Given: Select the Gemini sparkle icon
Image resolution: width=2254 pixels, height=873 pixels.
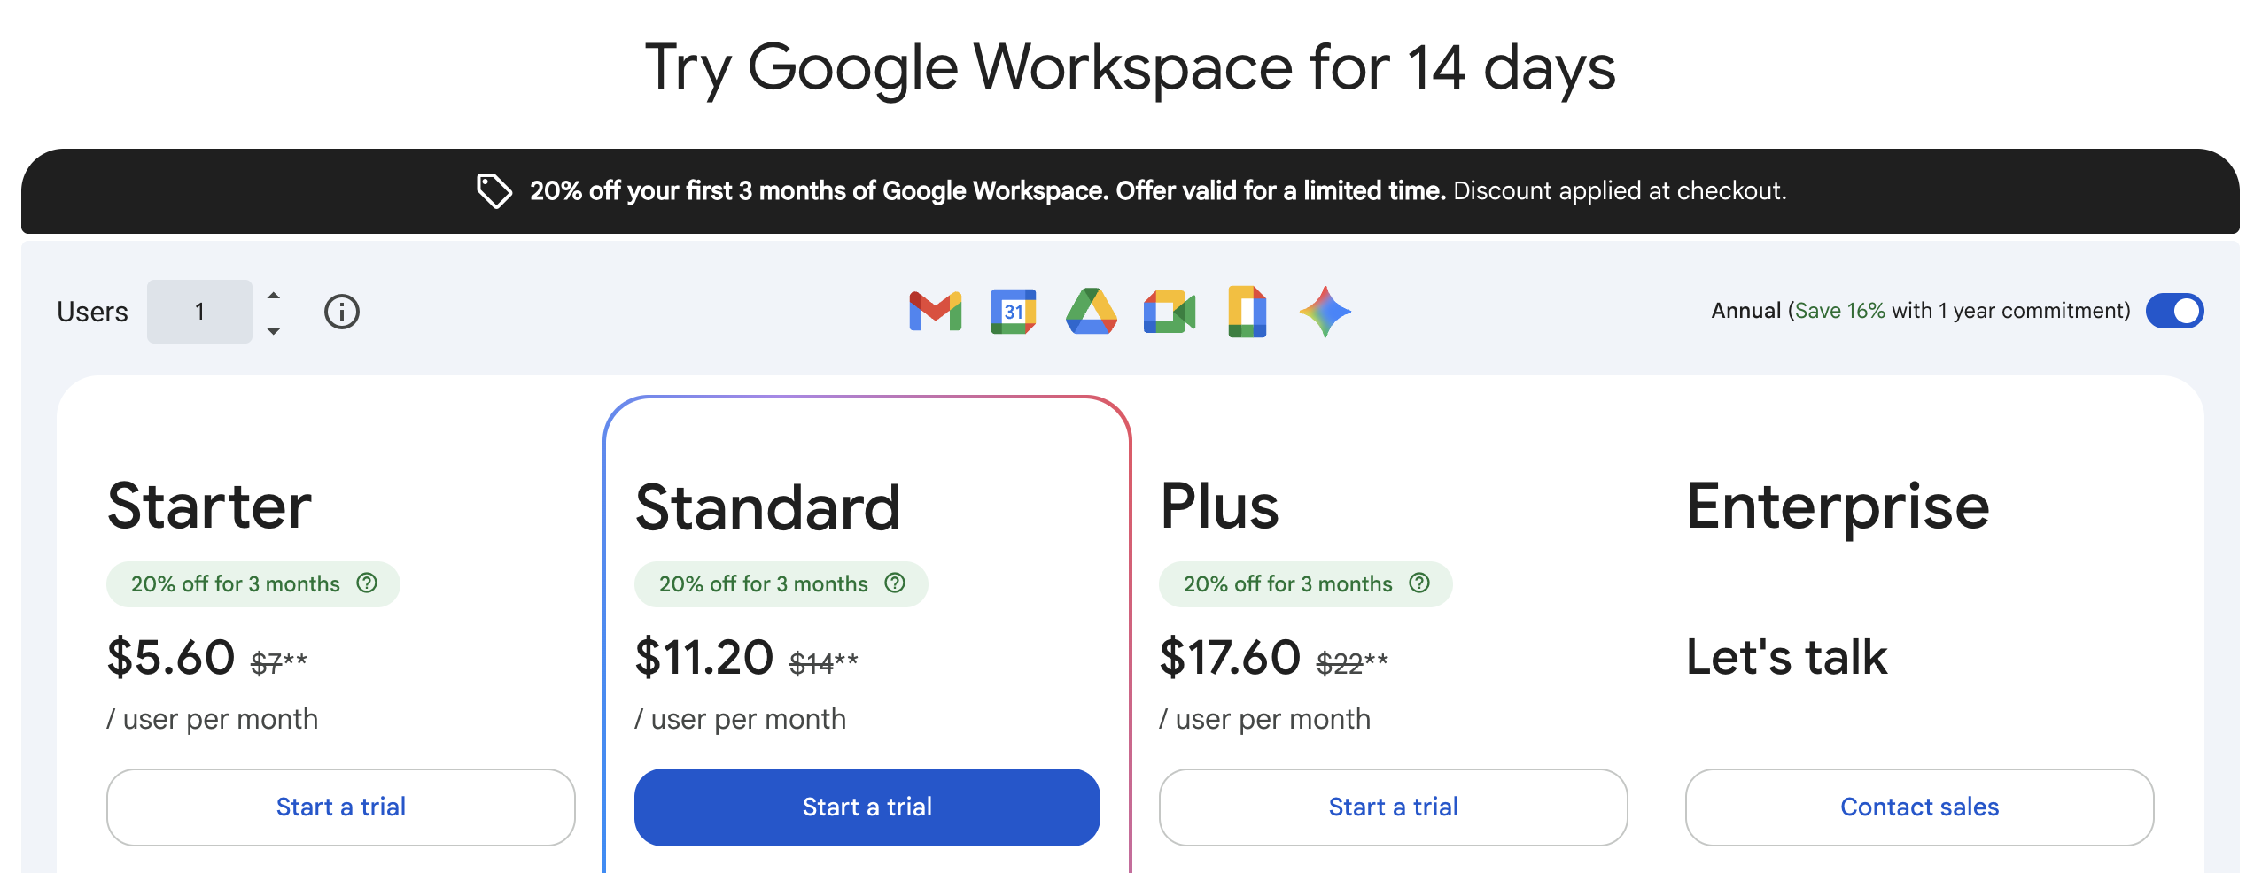Looking at the screenshot, I should [1325, 311].
